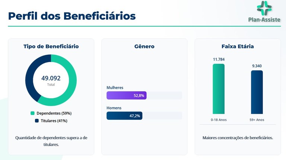Click the 11.784 value label
The width and height of the screenshot is (286, 160).
(219, 59)
